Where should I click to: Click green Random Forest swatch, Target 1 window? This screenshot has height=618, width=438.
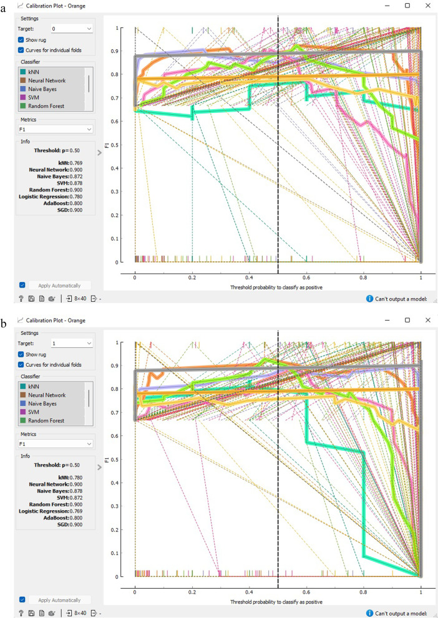23,420
